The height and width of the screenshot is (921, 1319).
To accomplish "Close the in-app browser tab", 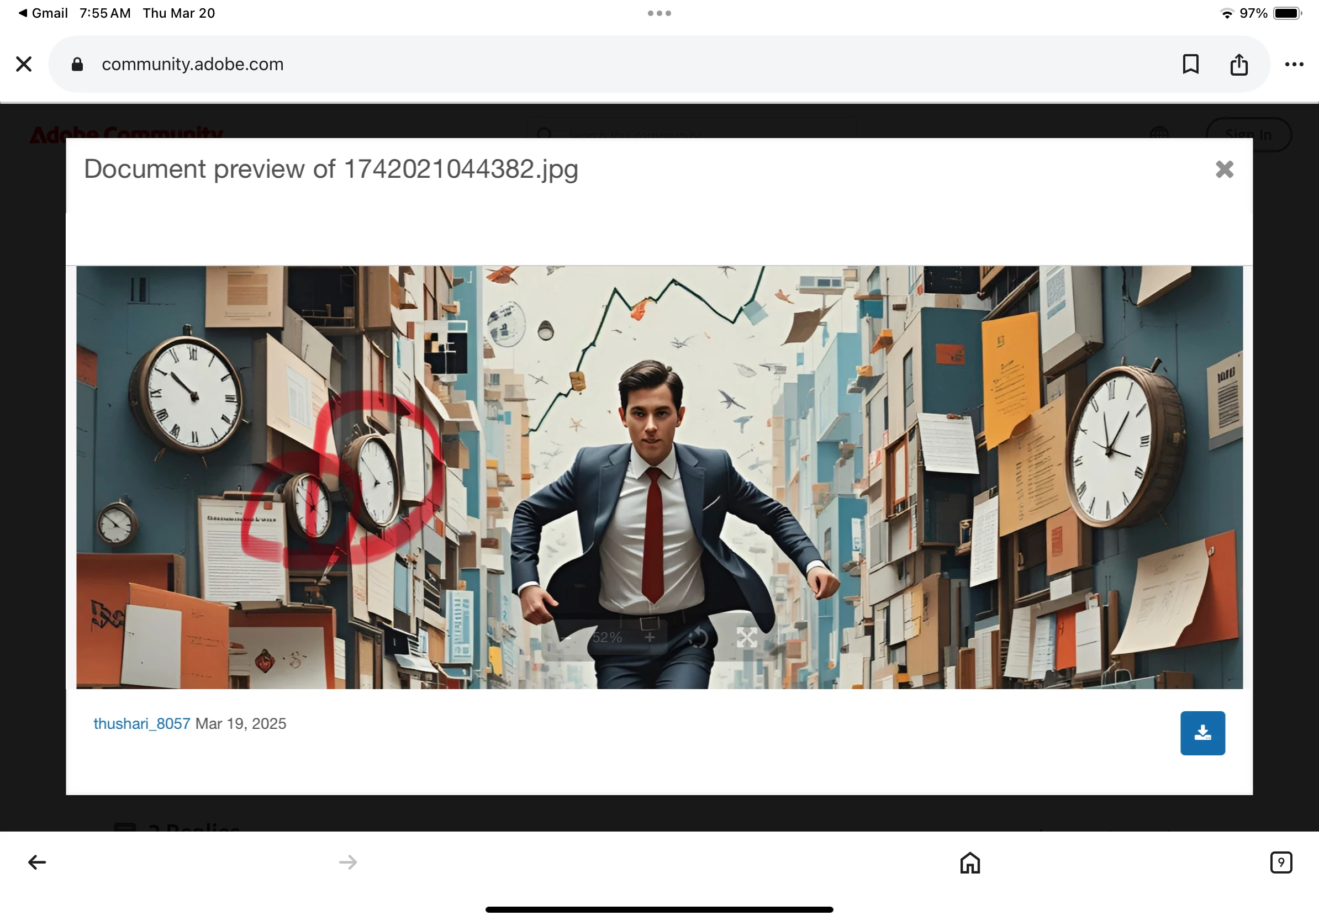I will [24, 64].
